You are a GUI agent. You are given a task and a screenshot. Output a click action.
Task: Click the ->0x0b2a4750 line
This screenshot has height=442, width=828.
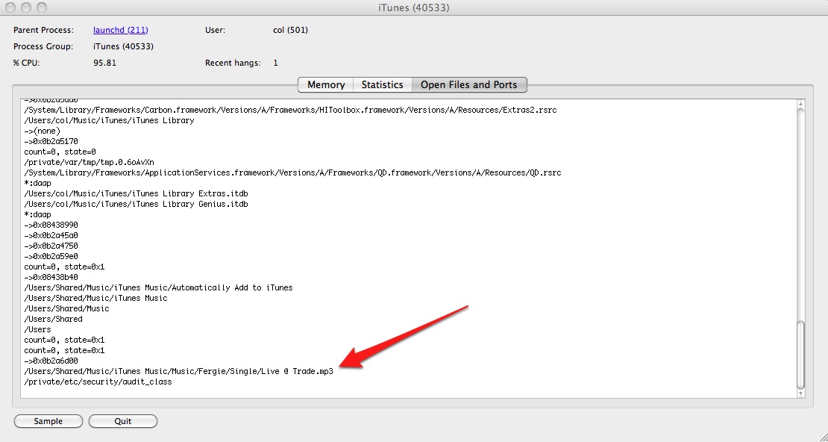(x=51, y=246)
